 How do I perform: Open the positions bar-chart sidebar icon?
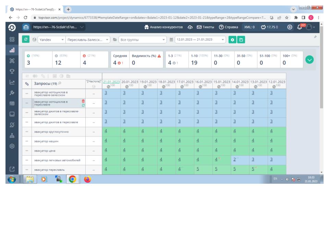(12, 50)
